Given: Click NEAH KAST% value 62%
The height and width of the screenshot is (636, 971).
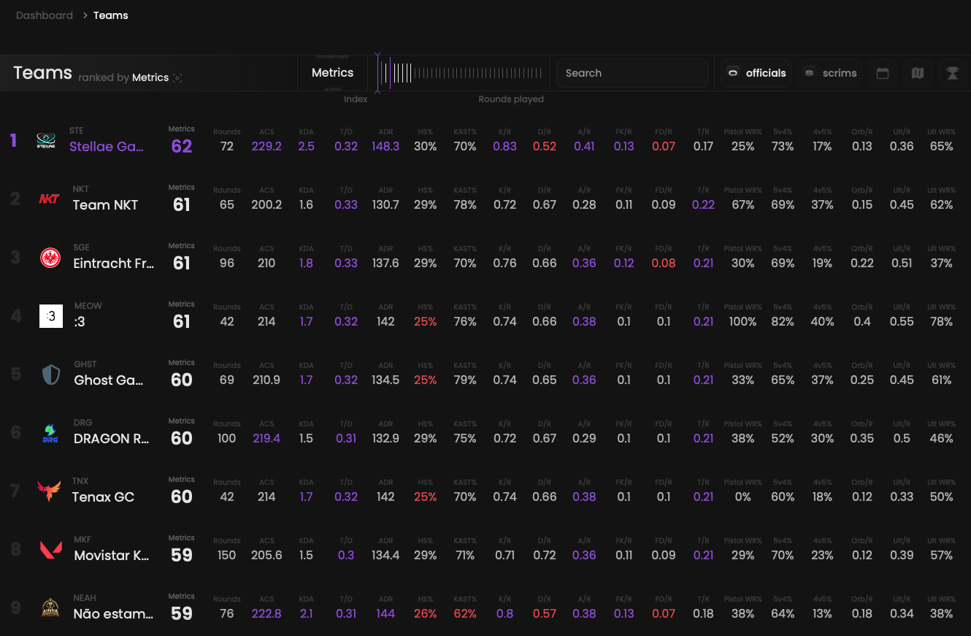Looking at the screenshot, I should tap(465, 613).
